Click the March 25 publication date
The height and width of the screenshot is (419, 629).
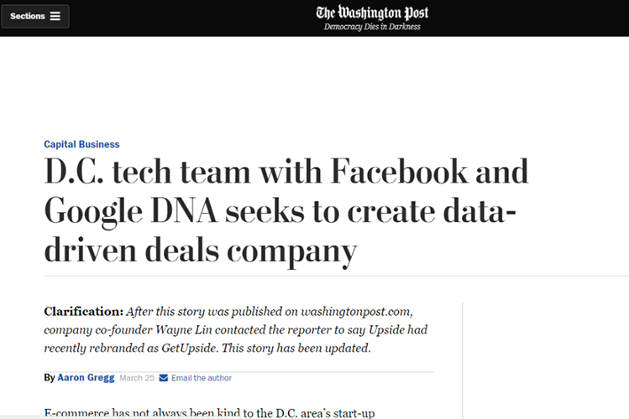tap(137, 378)
